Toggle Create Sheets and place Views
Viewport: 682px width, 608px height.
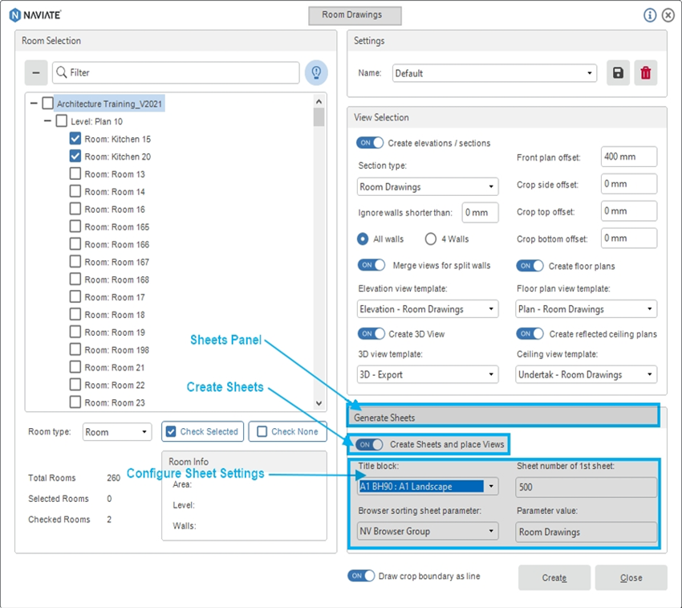[369, 445]
